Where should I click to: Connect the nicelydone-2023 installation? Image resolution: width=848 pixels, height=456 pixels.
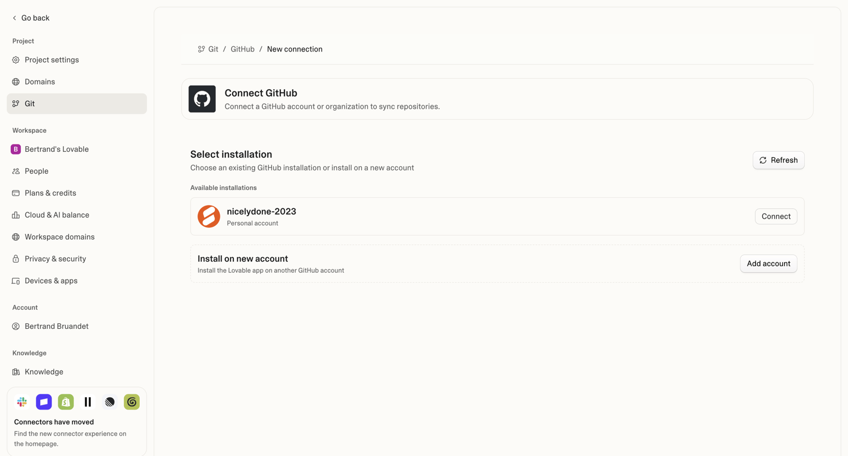point(776,216)
